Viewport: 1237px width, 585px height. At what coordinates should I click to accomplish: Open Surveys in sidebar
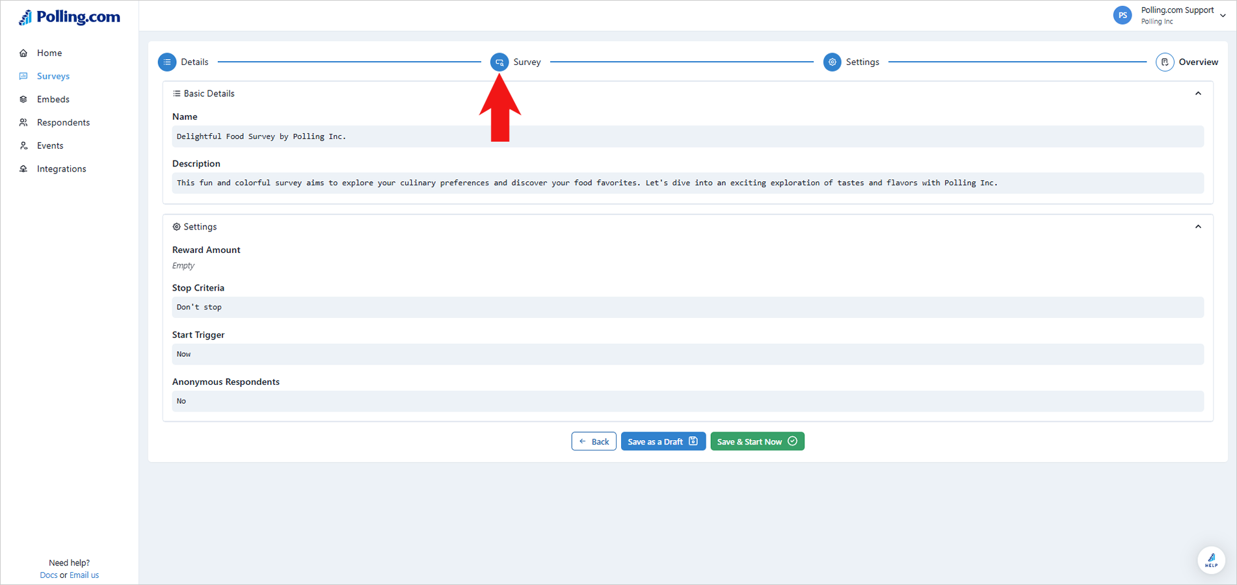53,76
